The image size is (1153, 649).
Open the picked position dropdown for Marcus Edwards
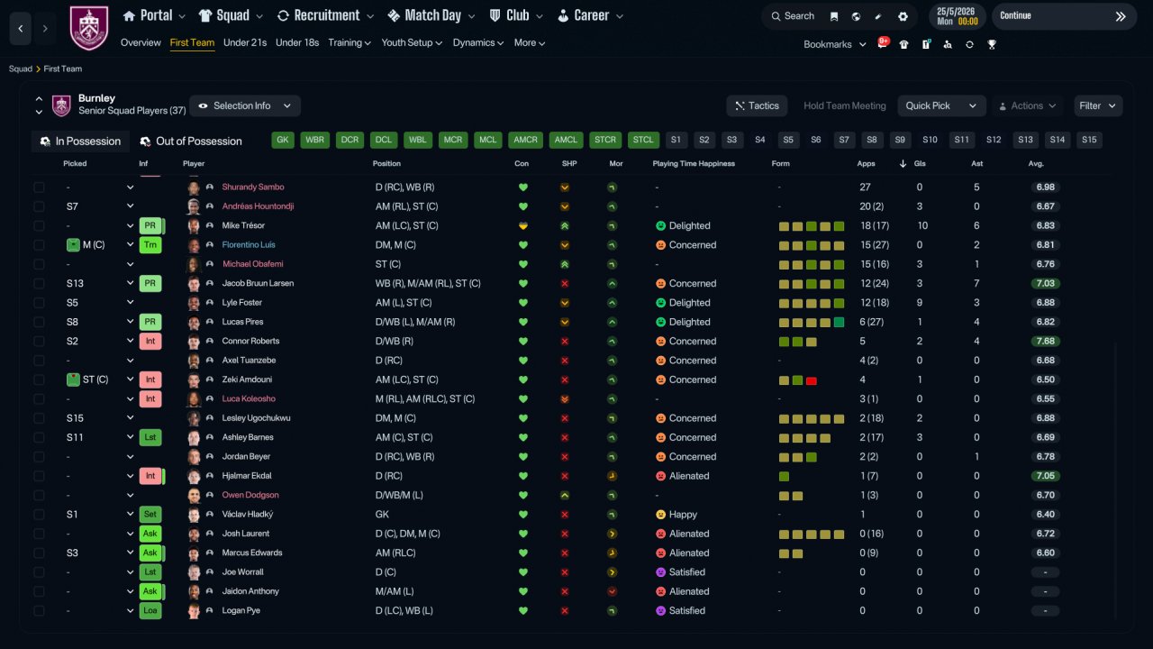click(x=130, y=553)
